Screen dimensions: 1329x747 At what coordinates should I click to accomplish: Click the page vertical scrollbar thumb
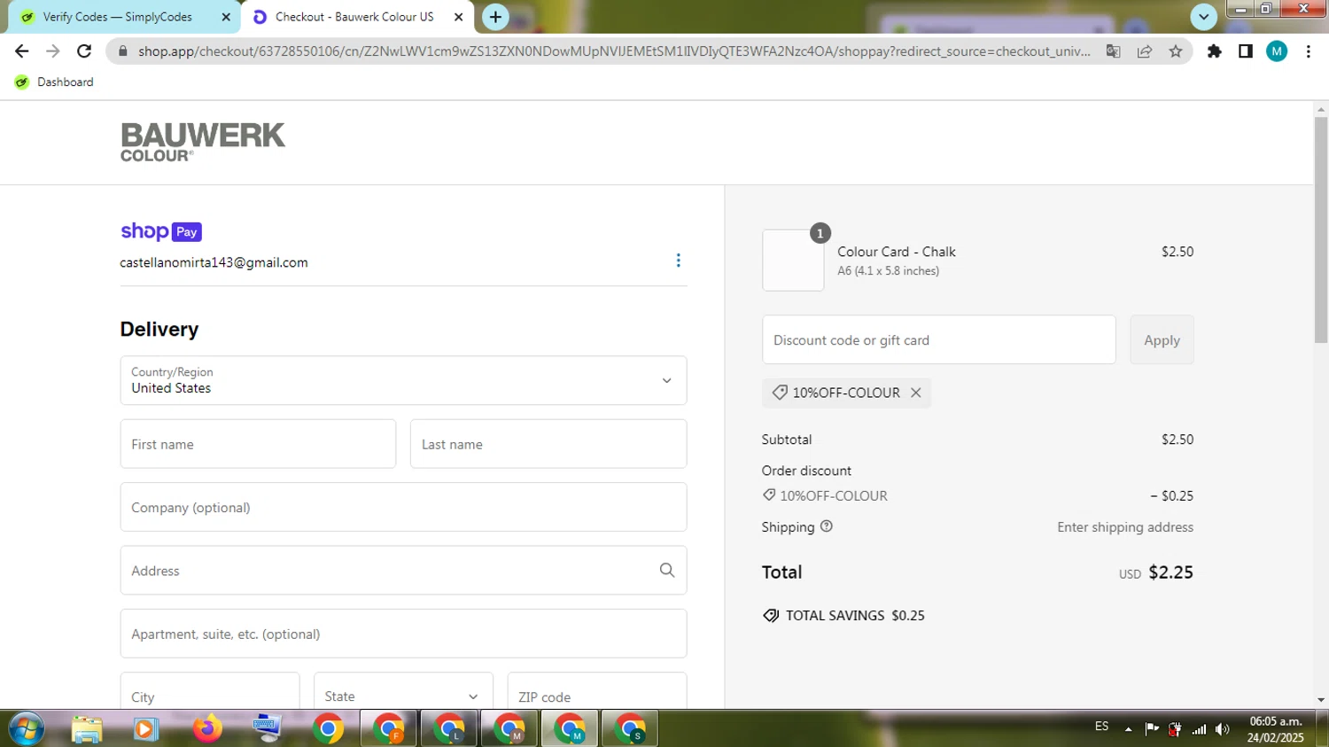pos(1321,230)
